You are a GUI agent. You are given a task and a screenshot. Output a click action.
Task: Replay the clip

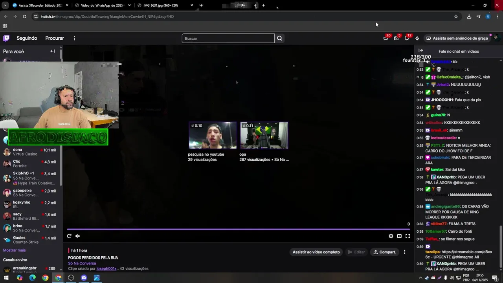[69, 236]
